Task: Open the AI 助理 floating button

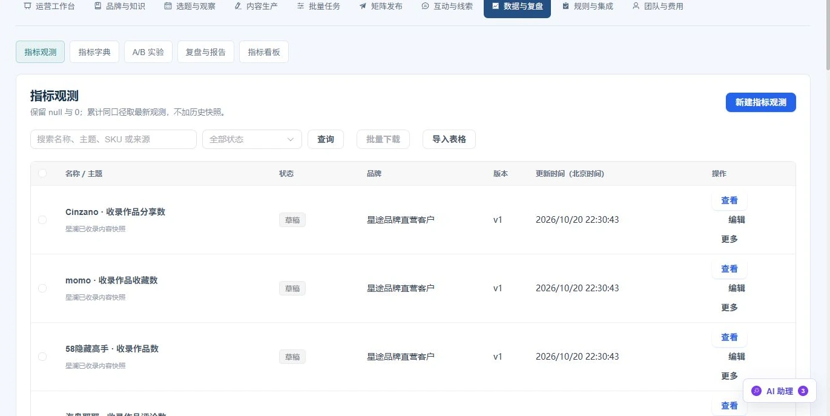Action: 780,391
